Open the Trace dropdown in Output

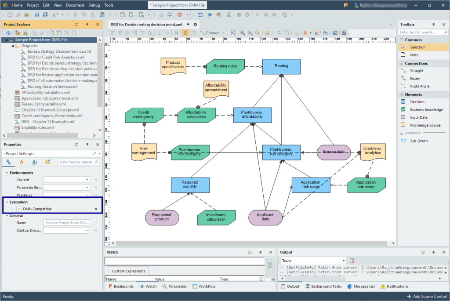pyautogui.click(x=343, y=261)
